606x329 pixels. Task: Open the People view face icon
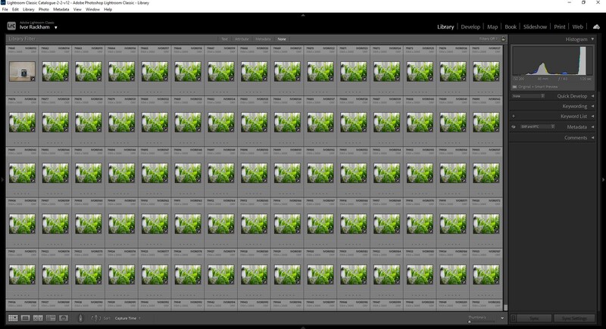tap(64, 318)
